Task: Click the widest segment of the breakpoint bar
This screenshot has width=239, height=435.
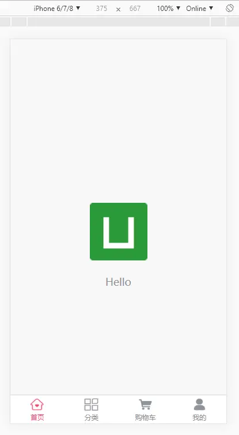Action: point(119,22)
